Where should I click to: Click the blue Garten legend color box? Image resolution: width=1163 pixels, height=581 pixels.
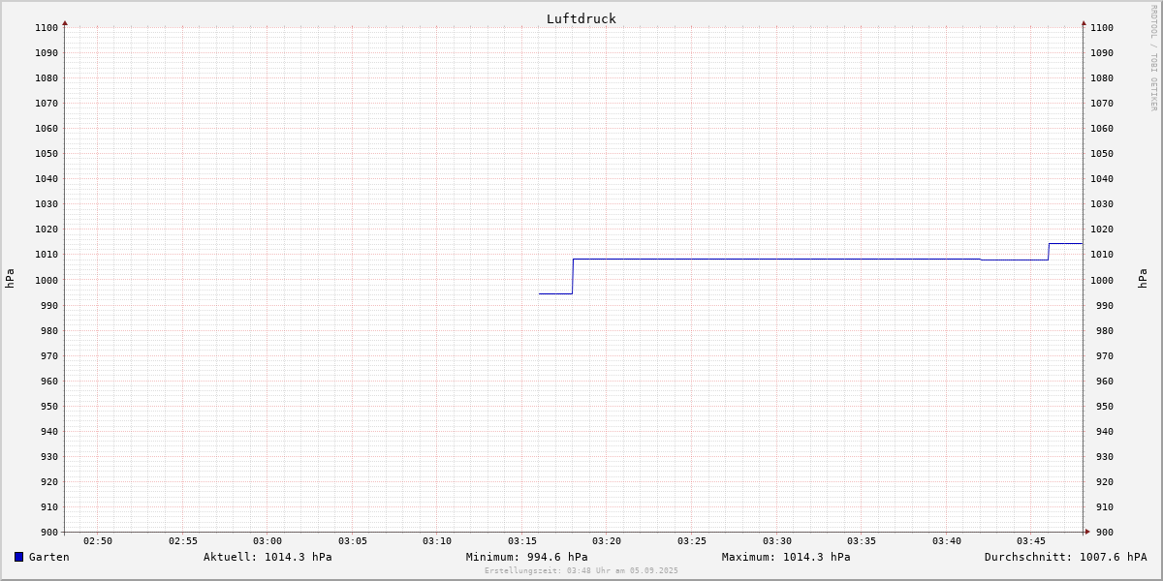18,557
